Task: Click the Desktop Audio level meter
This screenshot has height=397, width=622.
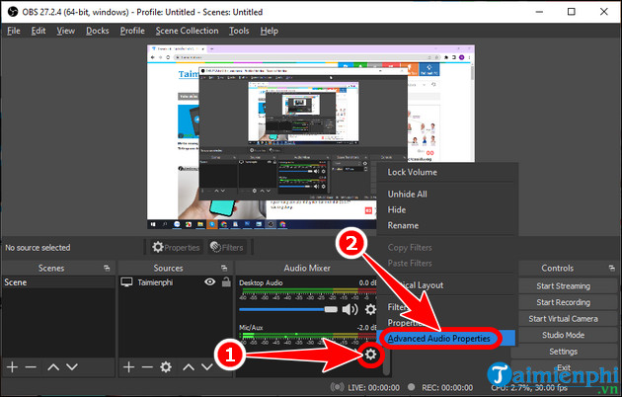Action: point(307,291)
